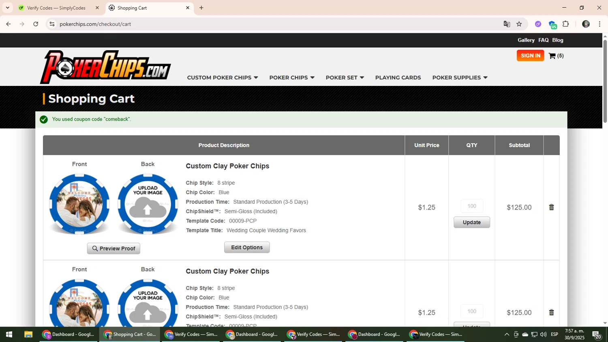
Task: Expand the POKER SET menu
Action: pyautogui.click(x=345, y=77)
